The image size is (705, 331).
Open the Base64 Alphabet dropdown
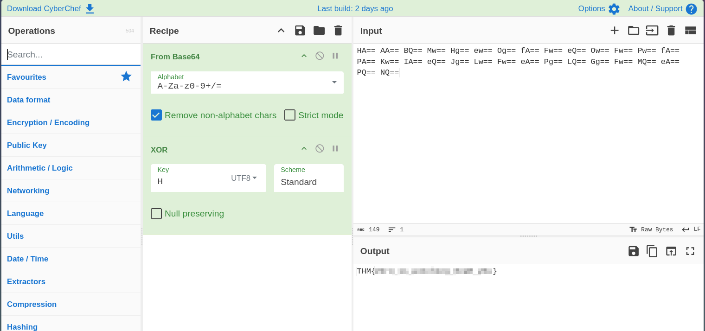[247, 83]
